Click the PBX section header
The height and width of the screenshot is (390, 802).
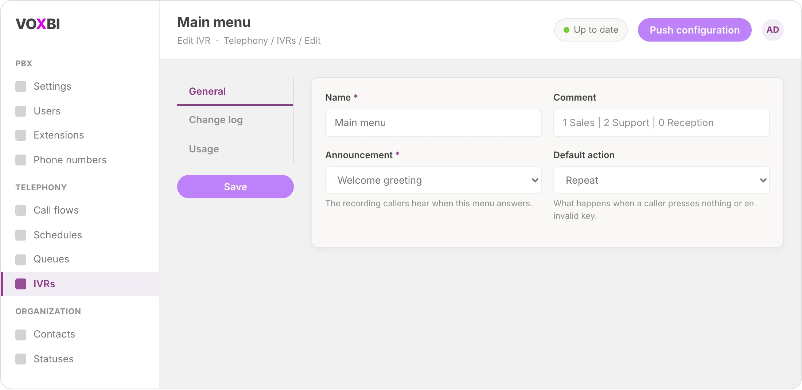point(24,63)
